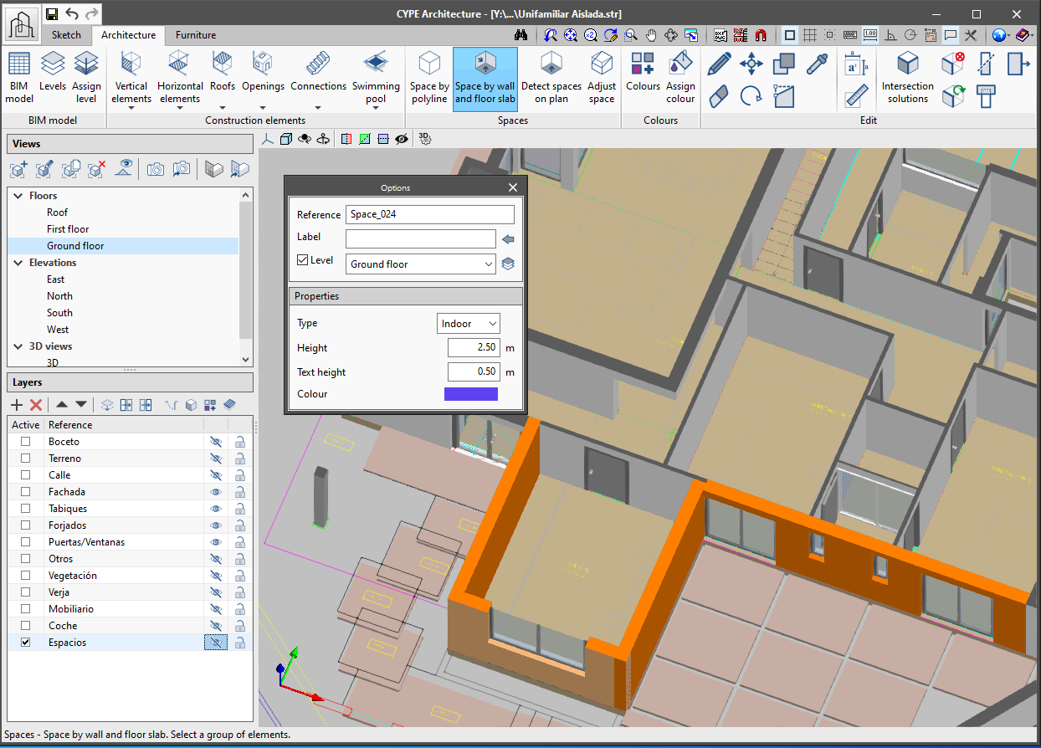The height and width of the screenshot is (748, 1041).
Task: Delete layer with the red X icon
Action: [36, 405]
